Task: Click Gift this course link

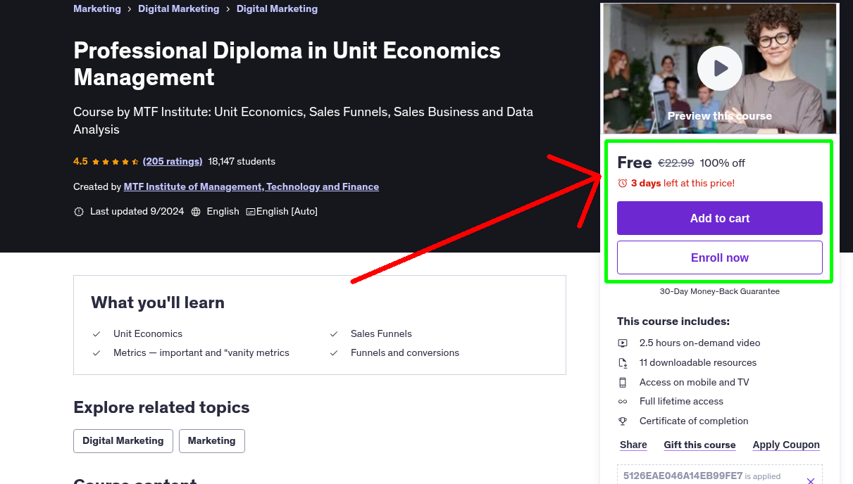Action: click(x=699, y=445)
